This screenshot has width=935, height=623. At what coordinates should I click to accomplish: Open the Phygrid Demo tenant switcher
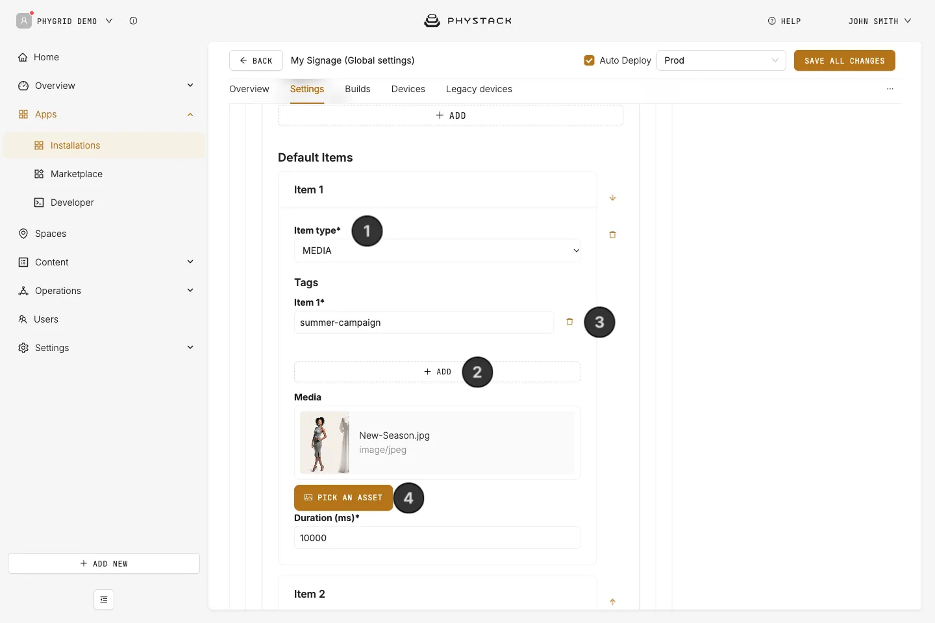click(x=75, y=21)
